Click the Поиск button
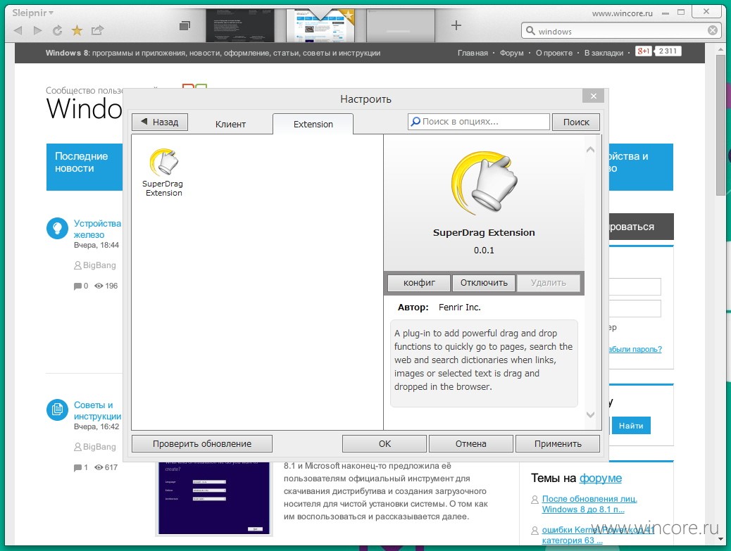The height and width of the screenshot is (551, 731). (x=576, y=122)
